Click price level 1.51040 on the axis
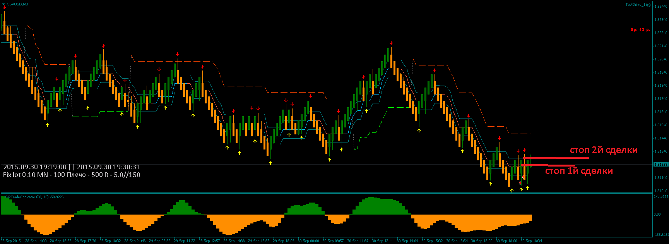This screenshot has width=669, height=244. (660, 191)
